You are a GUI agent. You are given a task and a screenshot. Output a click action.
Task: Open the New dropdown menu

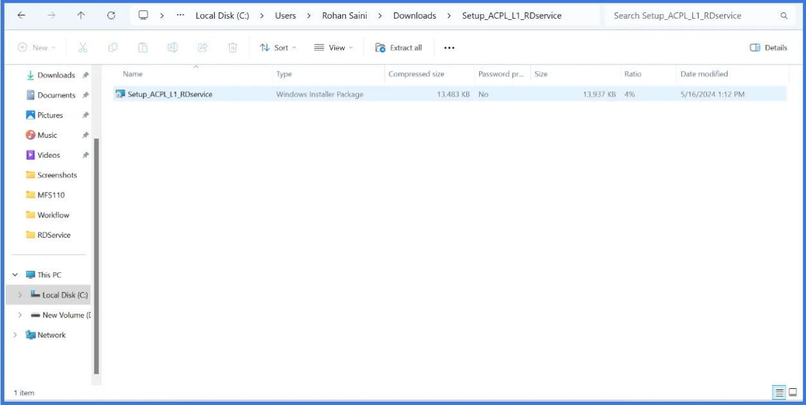[37, 48]
